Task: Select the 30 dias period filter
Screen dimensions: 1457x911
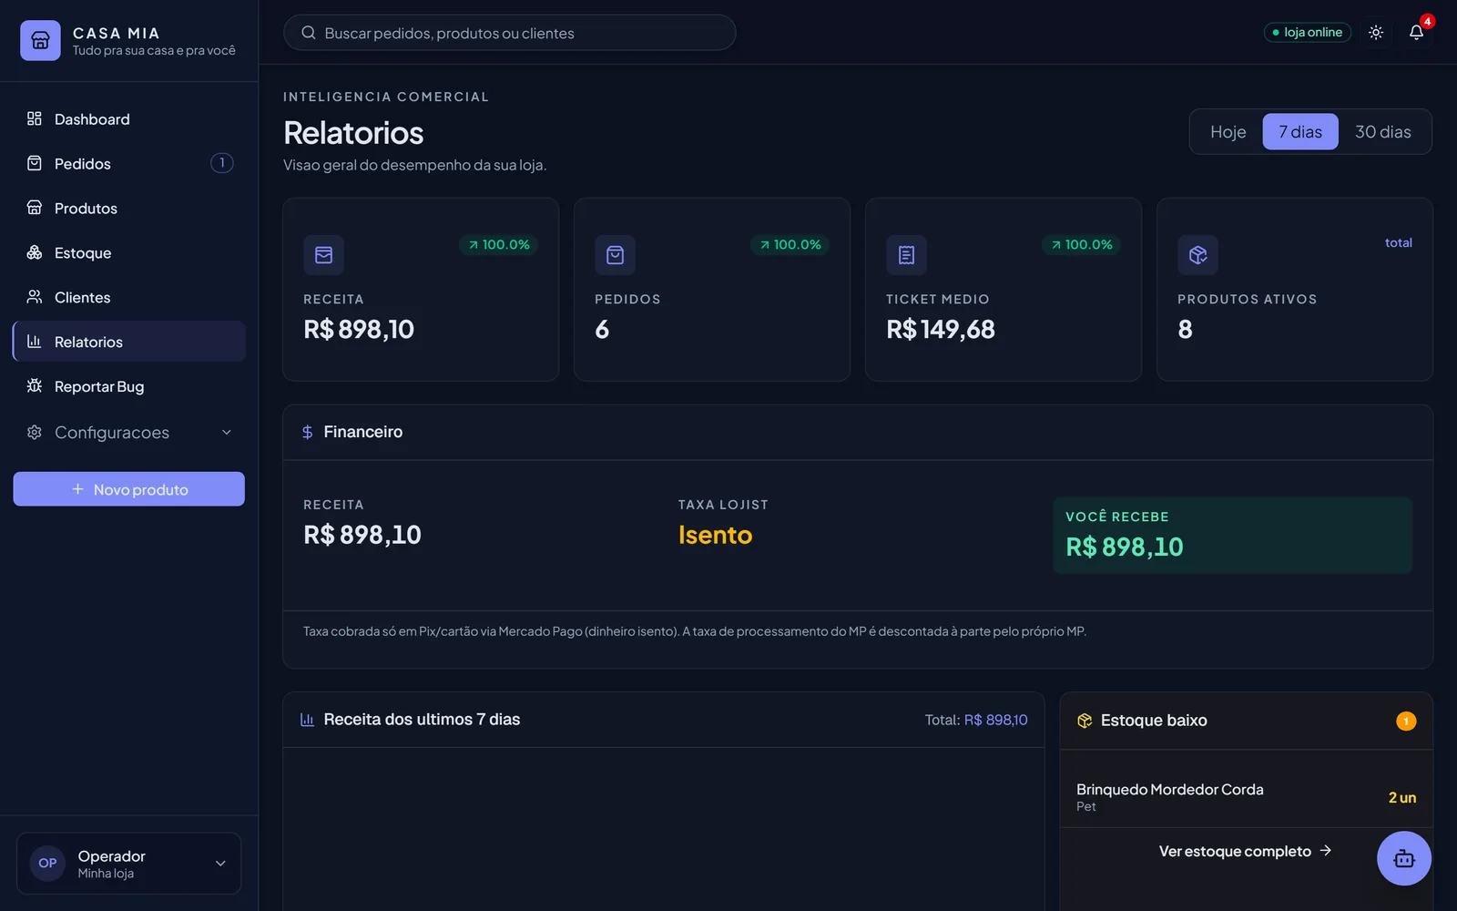Action: 1382,132
